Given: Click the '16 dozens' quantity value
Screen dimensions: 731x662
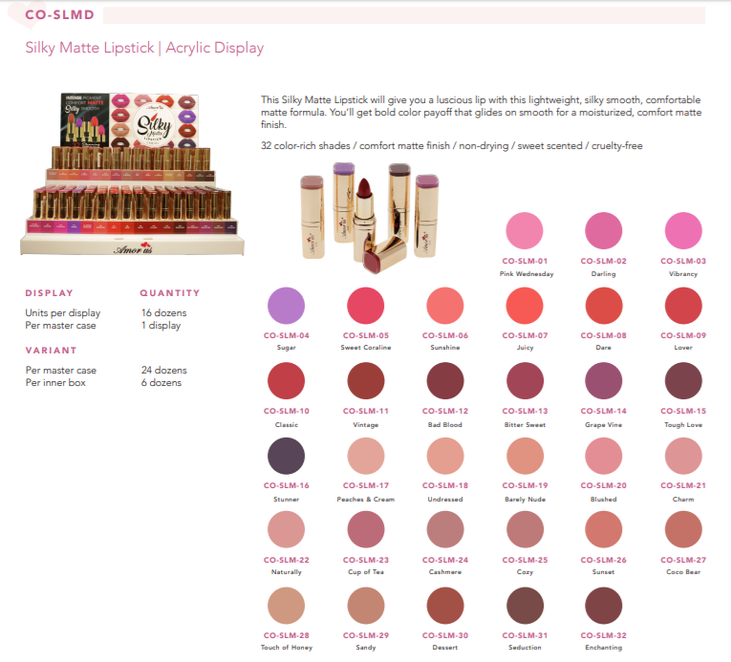Looking at the screenshot, I should pyautogui.click(x=164, y=312).
